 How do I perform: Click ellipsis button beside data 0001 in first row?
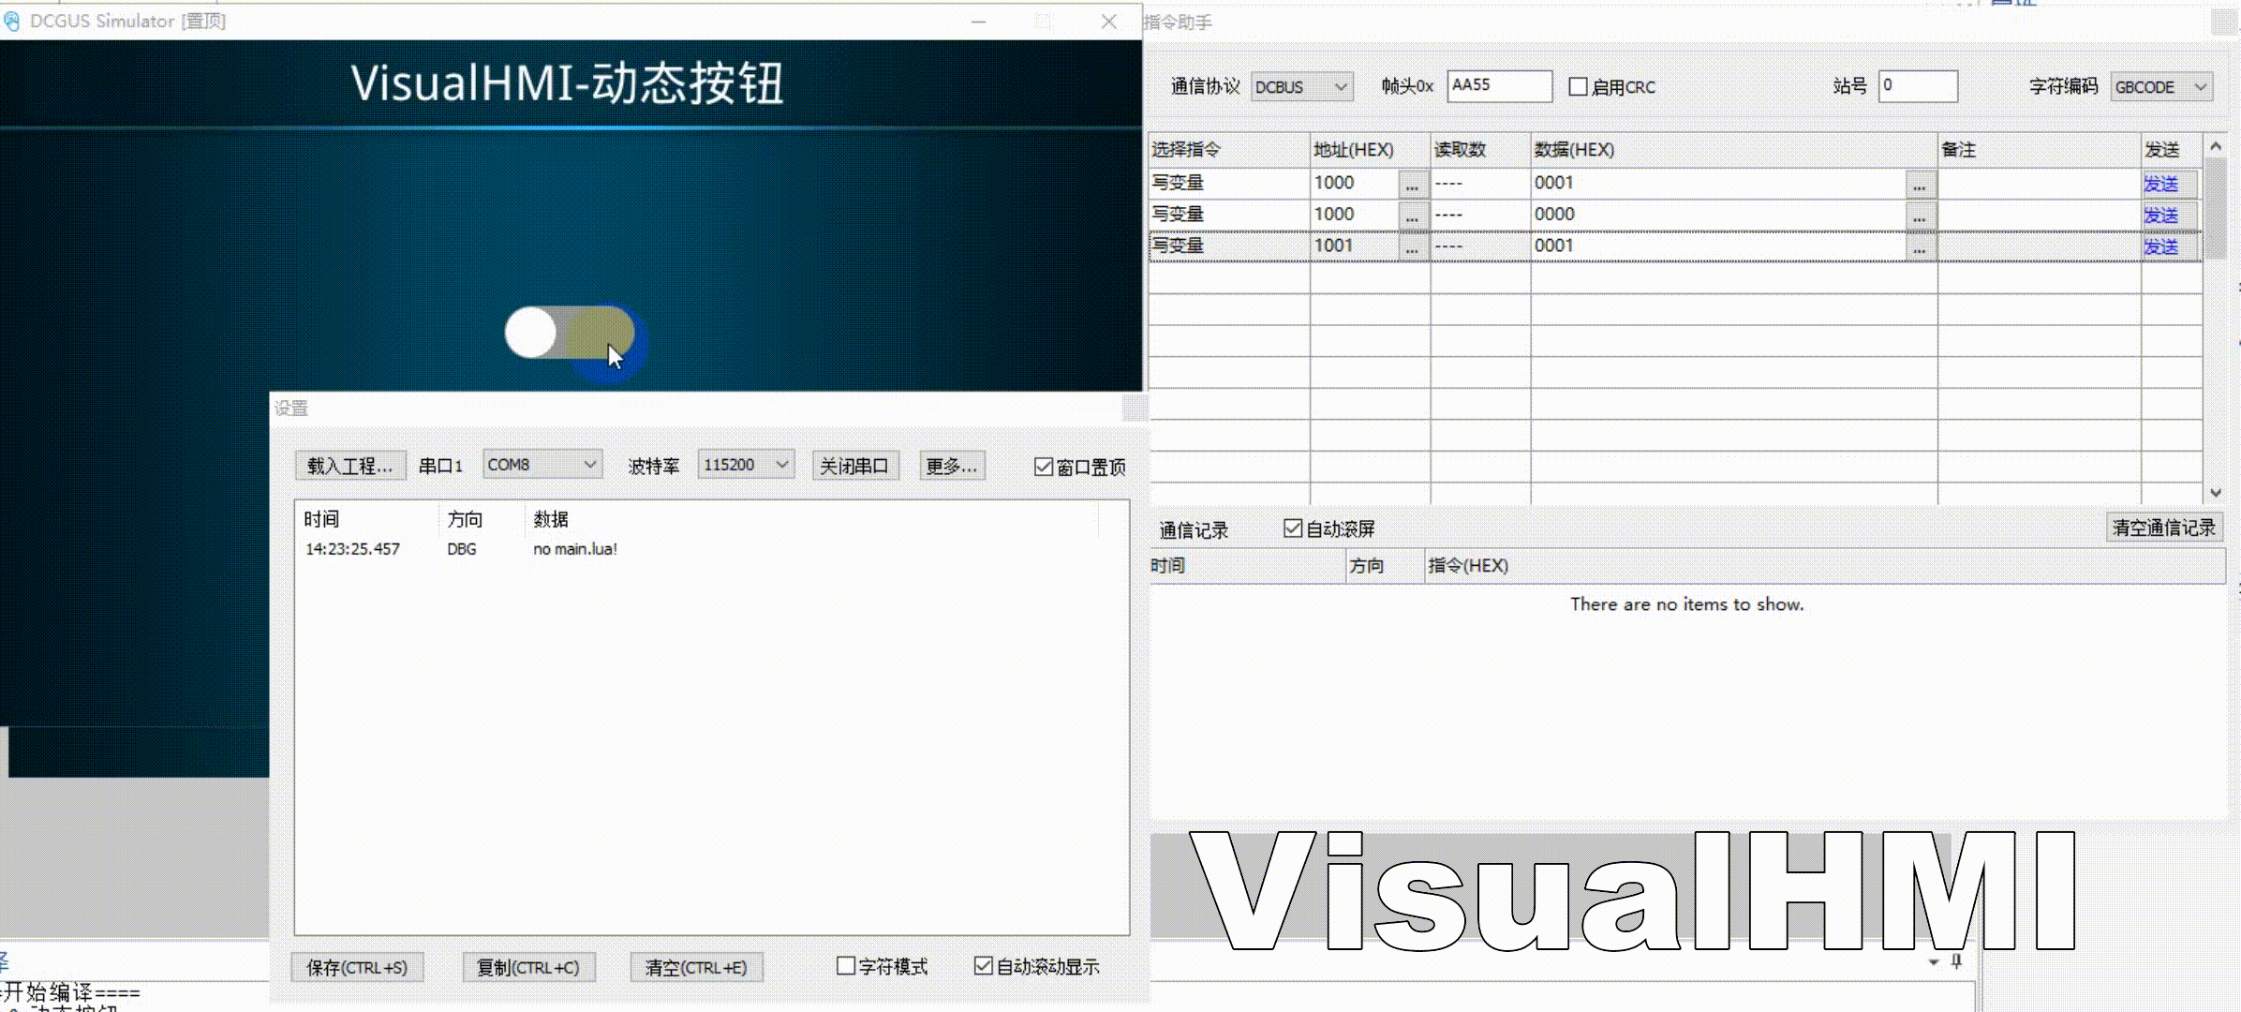1920,185
